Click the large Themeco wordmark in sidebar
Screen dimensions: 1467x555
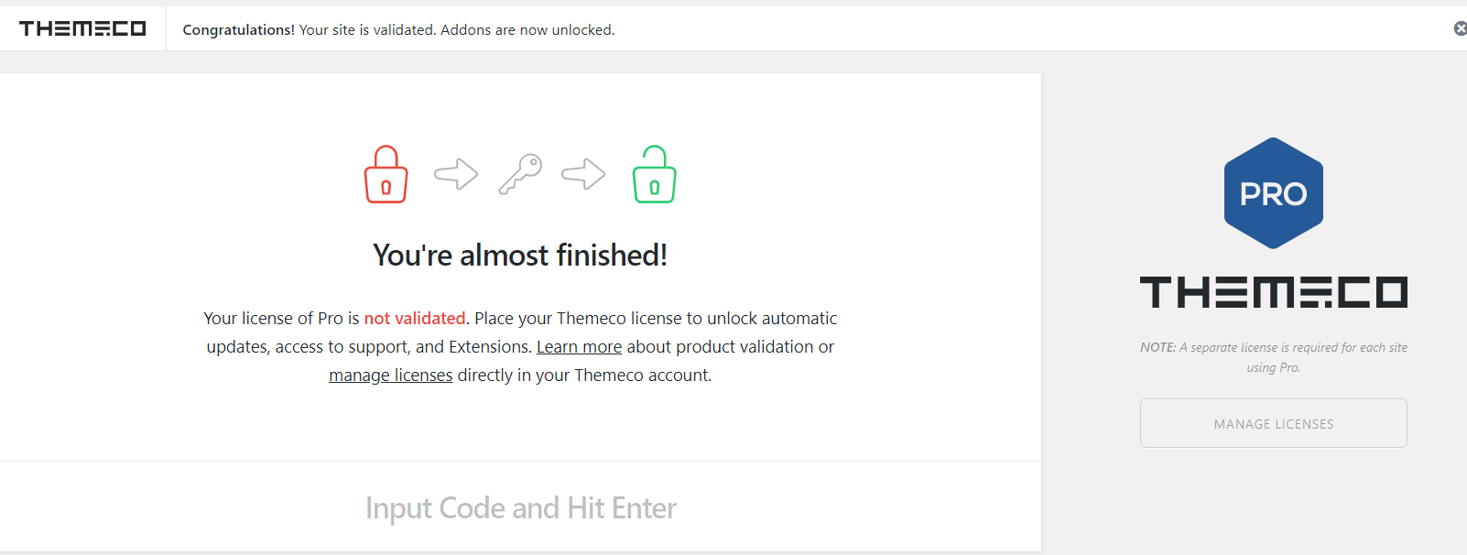coord(1273,292)
